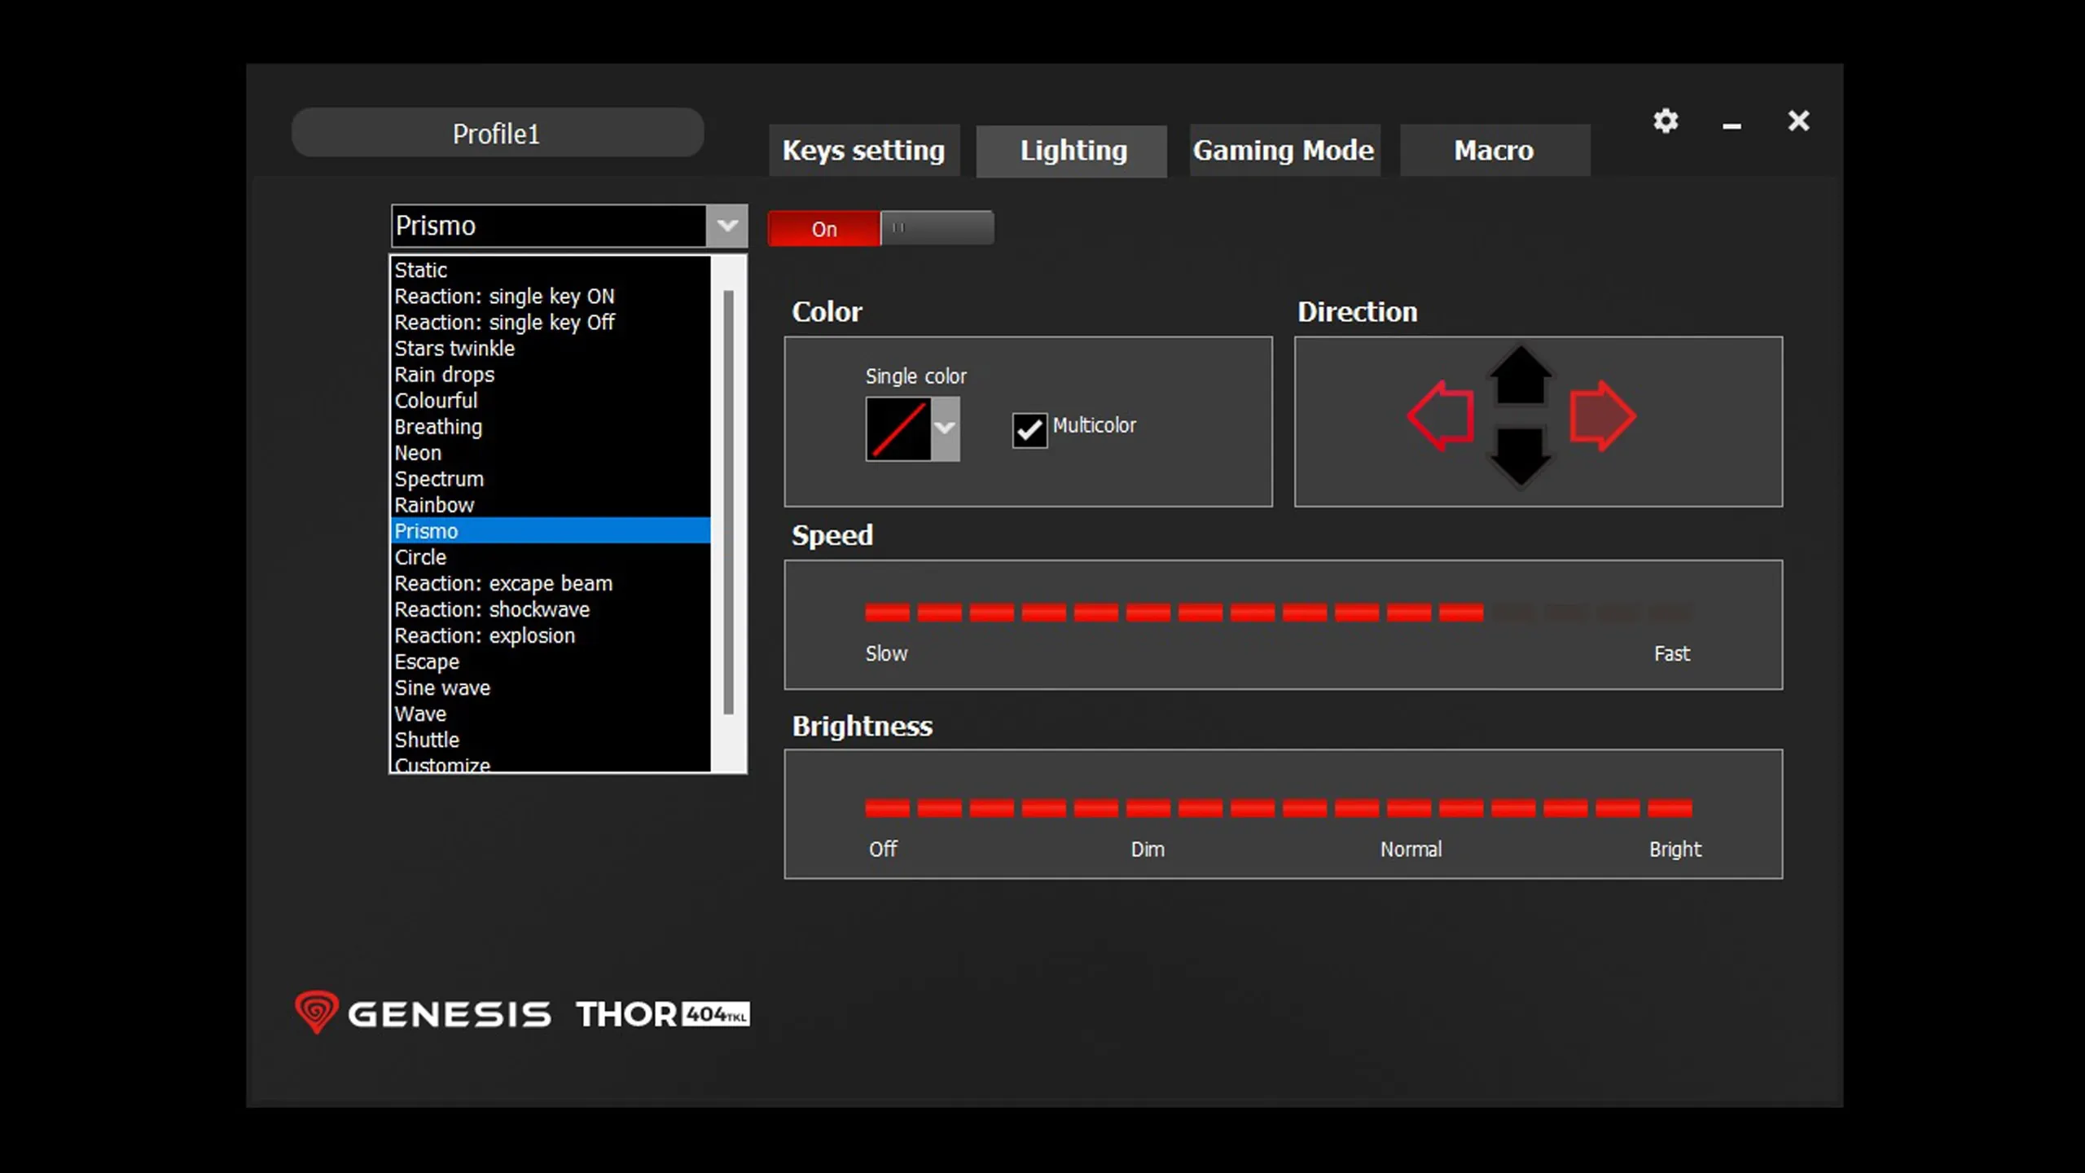This screenshot has height=1173, width=2085.
Task: Collapse the lighting effect dropdown arrow
Action: tap(727, 226)
